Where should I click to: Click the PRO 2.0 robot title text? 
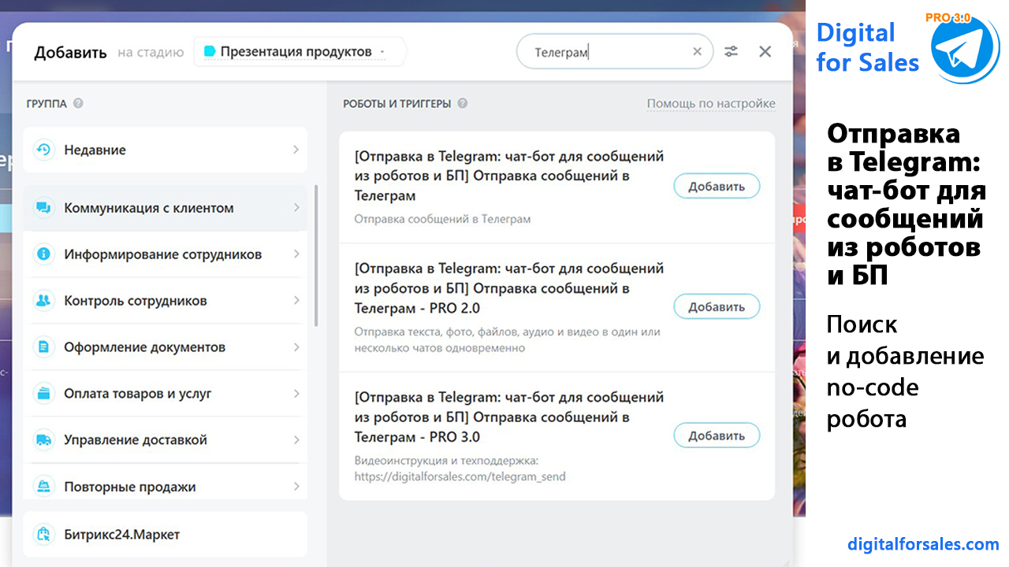(x=509, y=288)
